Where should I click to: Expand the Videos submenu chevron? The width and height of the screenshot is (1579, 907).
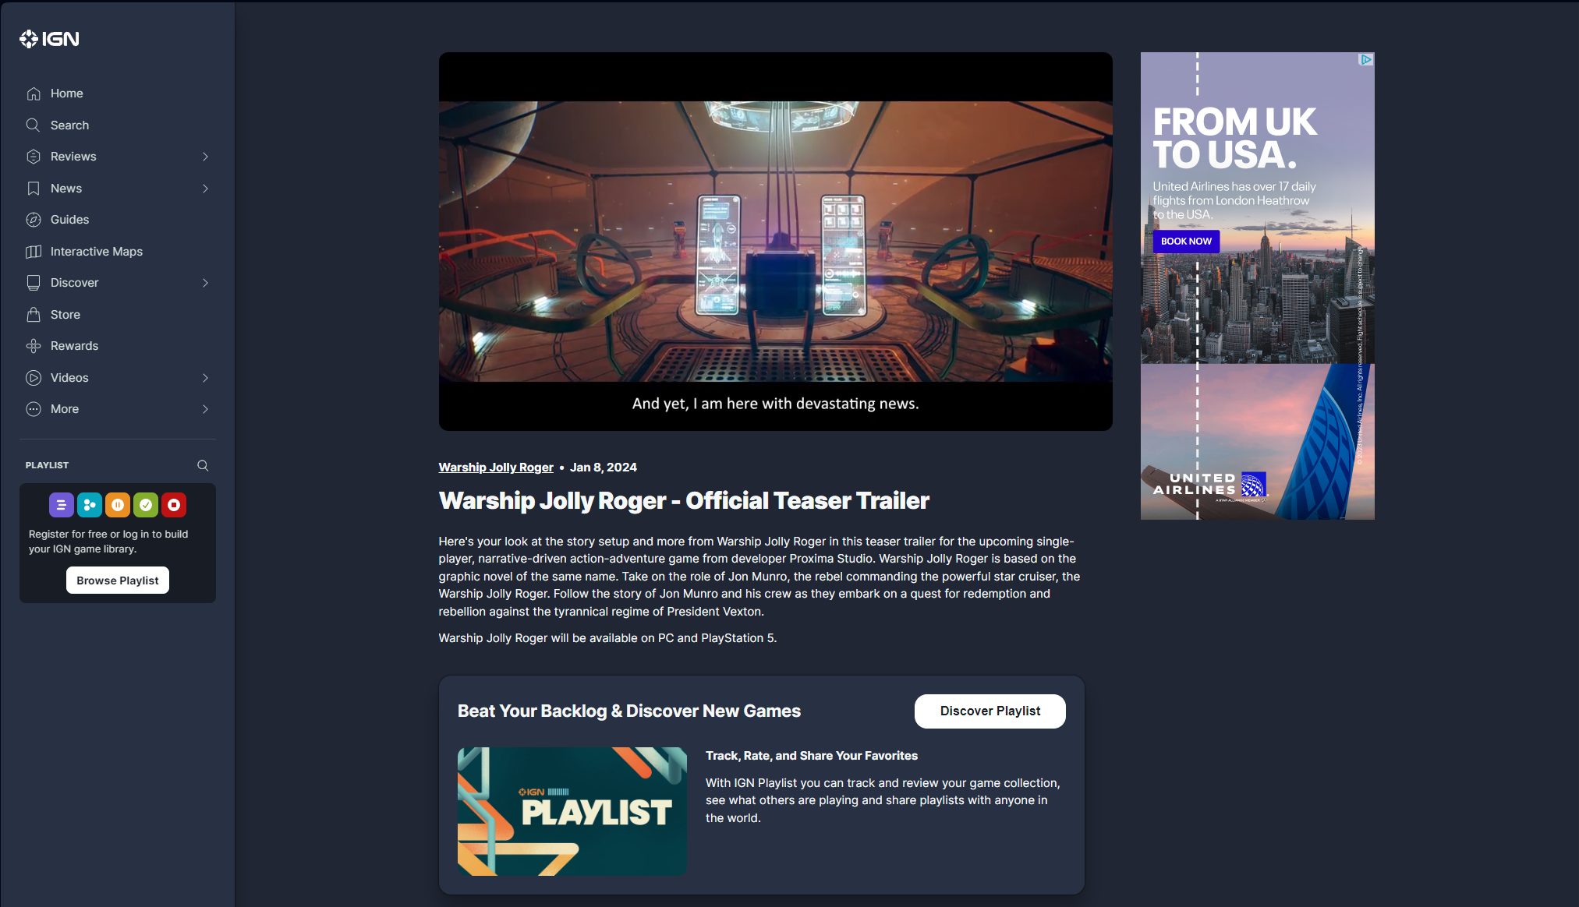[x=206, y=378]
